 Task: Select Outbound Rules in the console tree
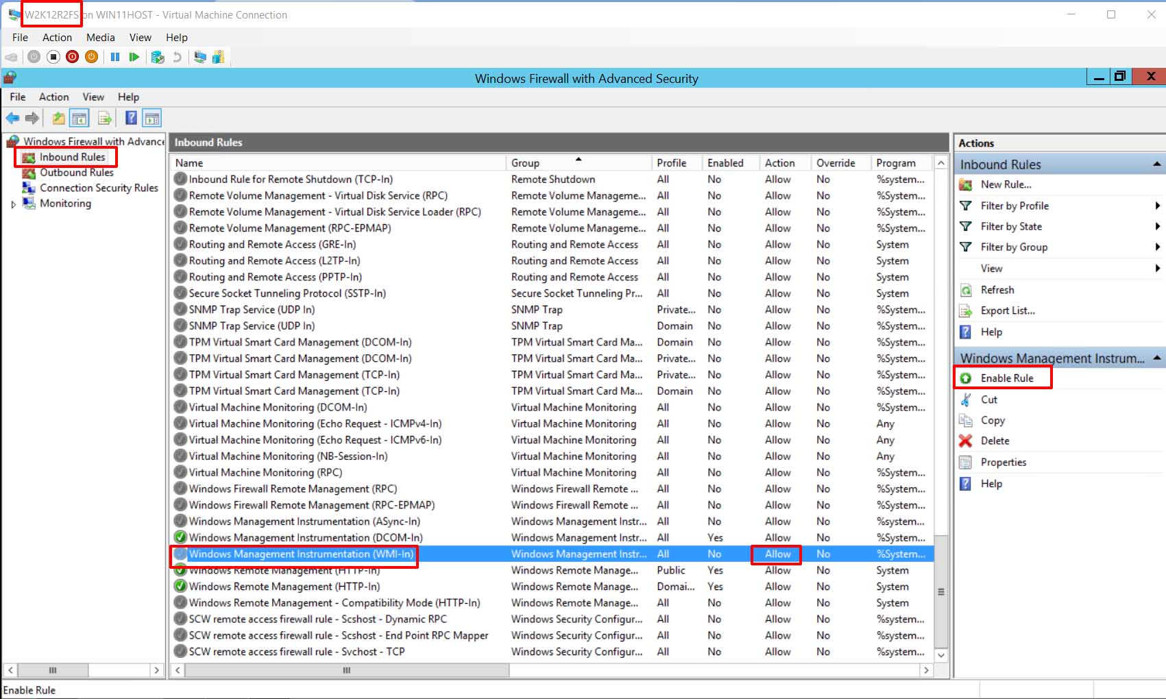(77, 173)
